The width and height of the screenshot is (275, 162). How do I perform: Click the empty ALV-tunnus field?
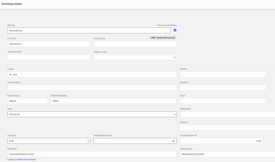pyautogui.click(x=135, y=44)
